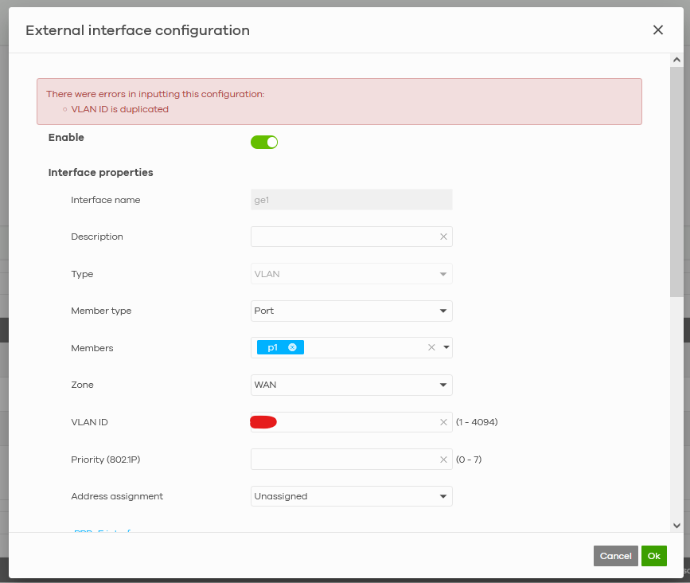Clear the VLAN ID field value
690x583 pixels.
[443, 422]
